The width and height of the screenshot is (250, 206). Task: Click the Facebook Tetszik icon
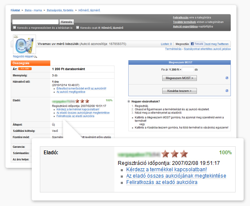coord(192,44)
